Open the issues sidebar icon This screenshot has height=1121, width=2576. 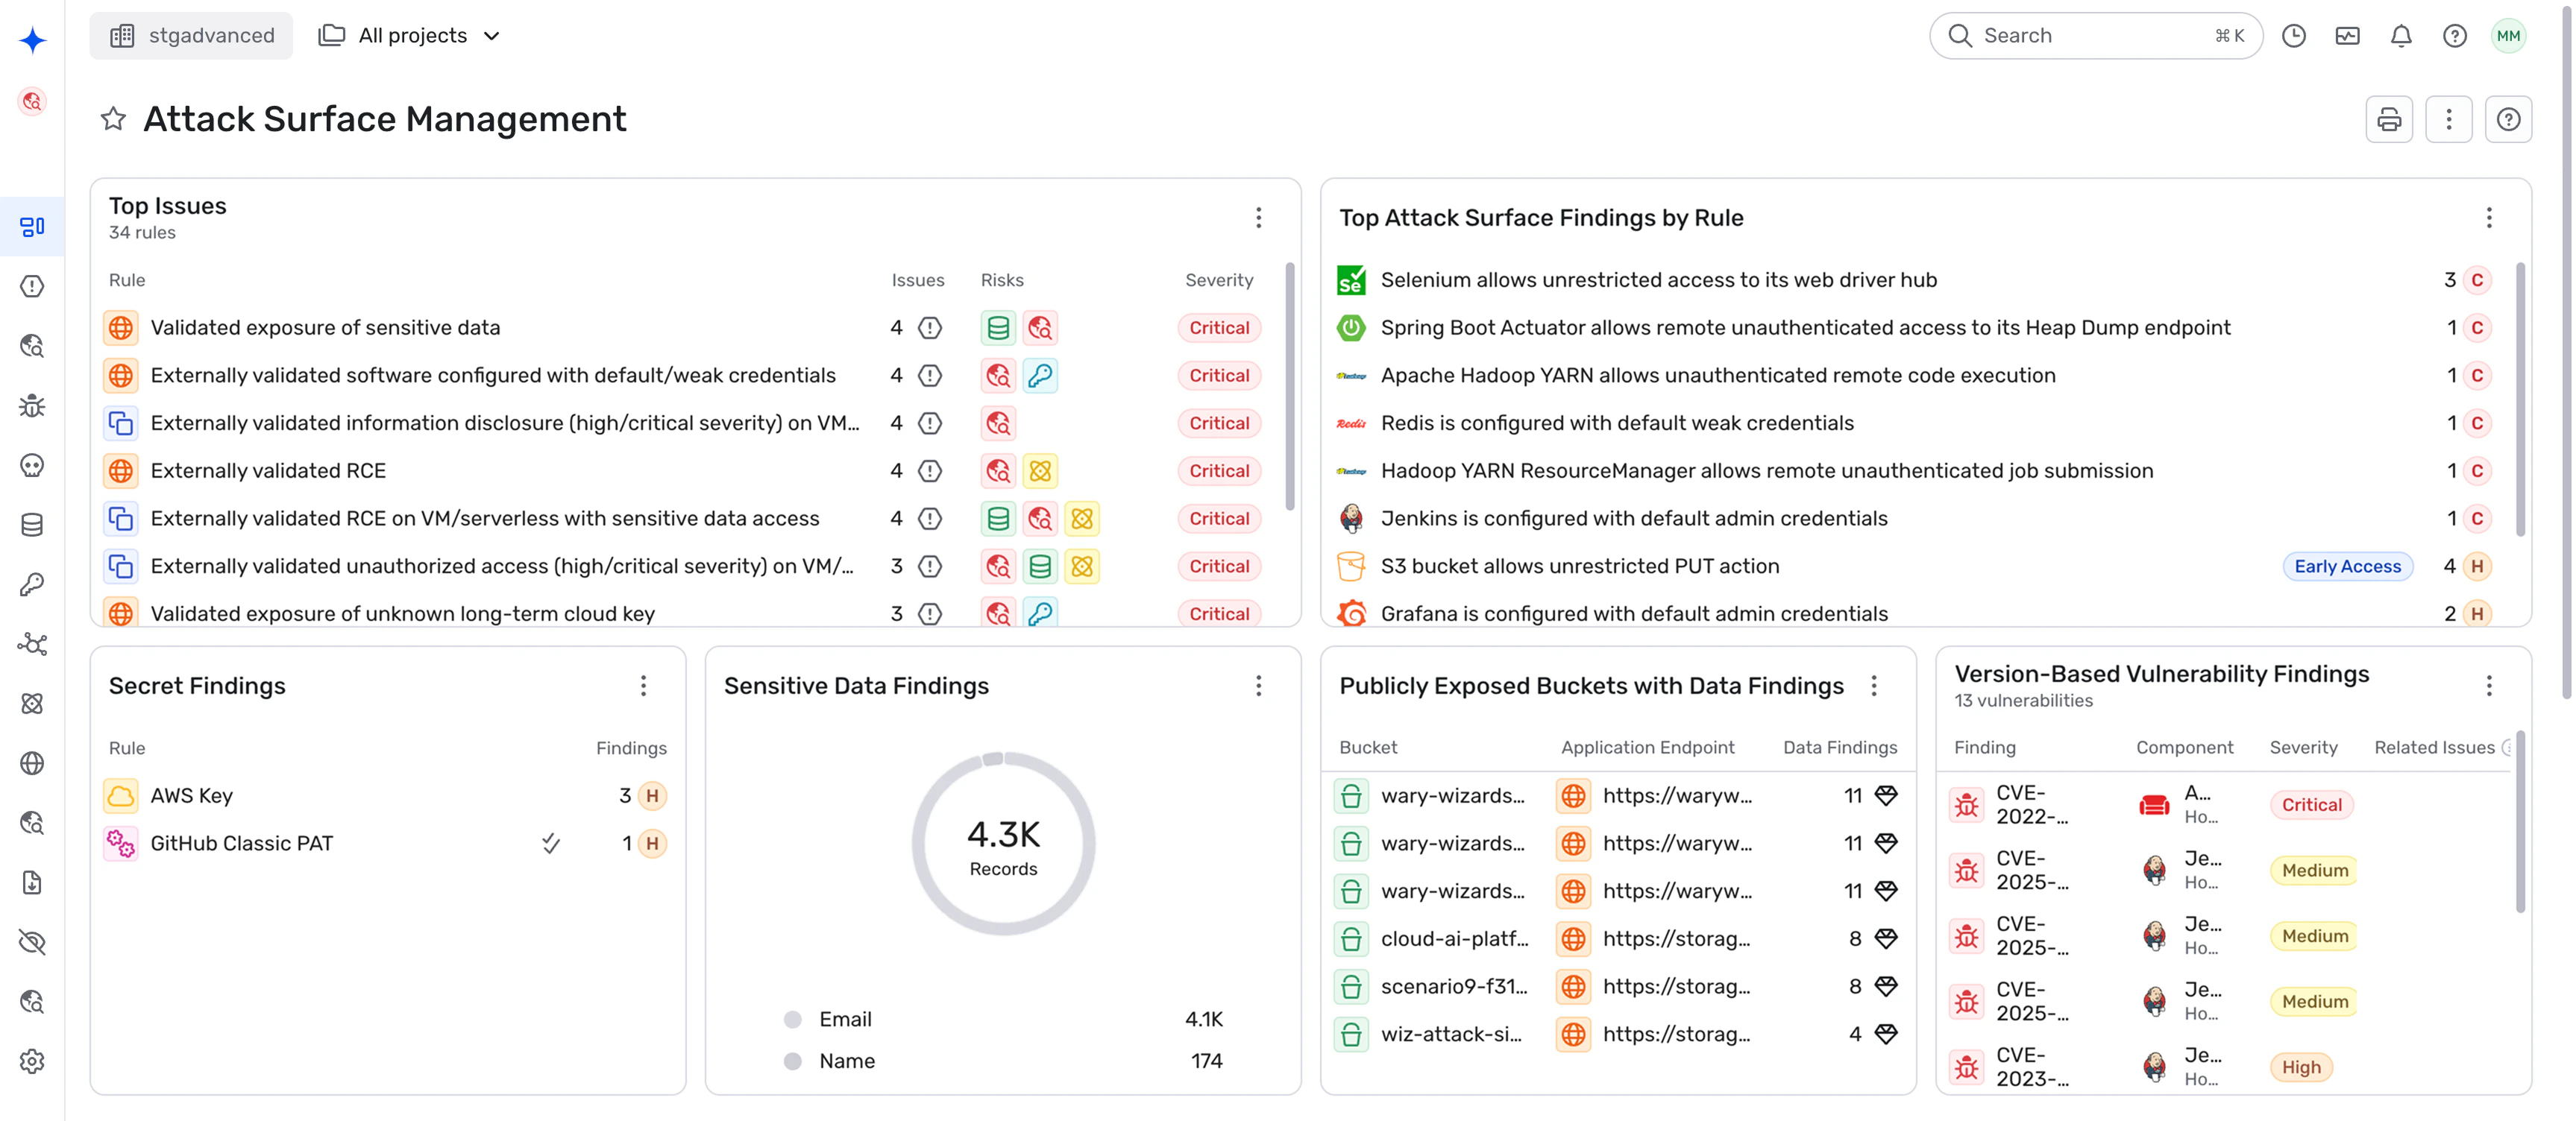[32, 287]
